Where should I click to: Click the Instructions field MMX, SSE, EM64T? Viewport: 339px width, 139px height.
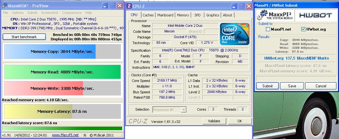coord(200,67)
